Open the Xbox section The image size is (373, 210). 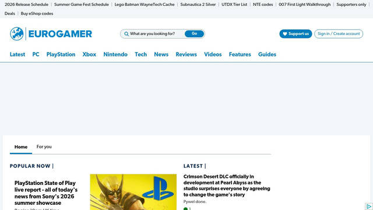coord(89,54)
